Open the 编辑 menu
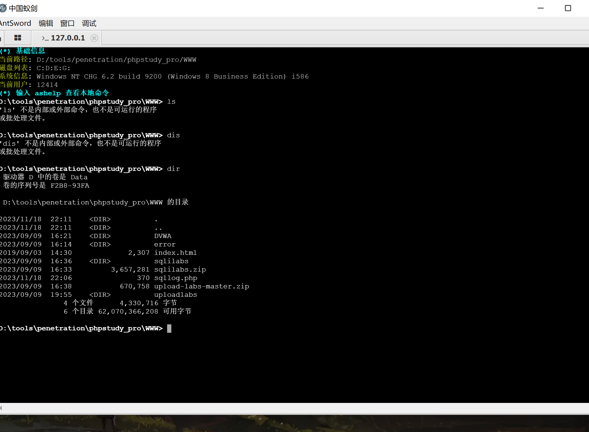Screen dimensions: 589x432 [46, 23]
